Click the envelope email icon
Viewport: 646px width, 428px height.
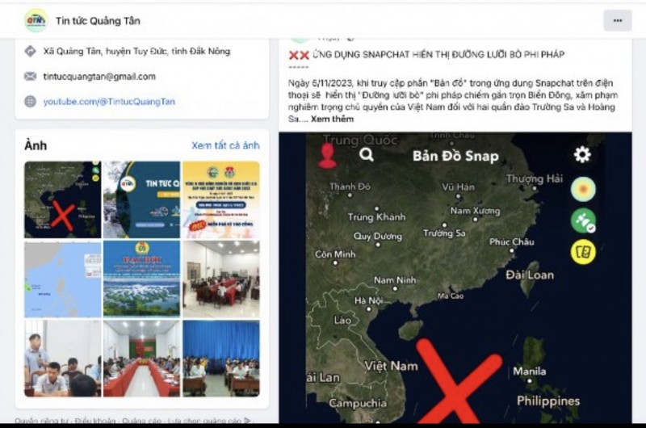tap(30, 76)
